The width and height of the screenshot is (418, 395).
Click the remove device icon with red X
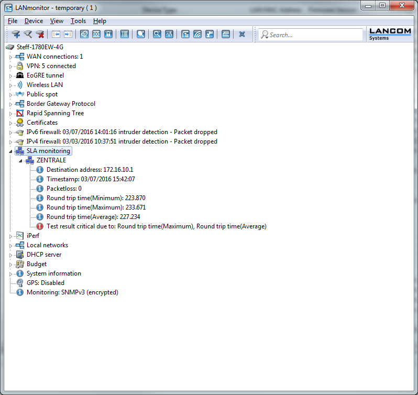pyautogui.click(x=40, y=35)
